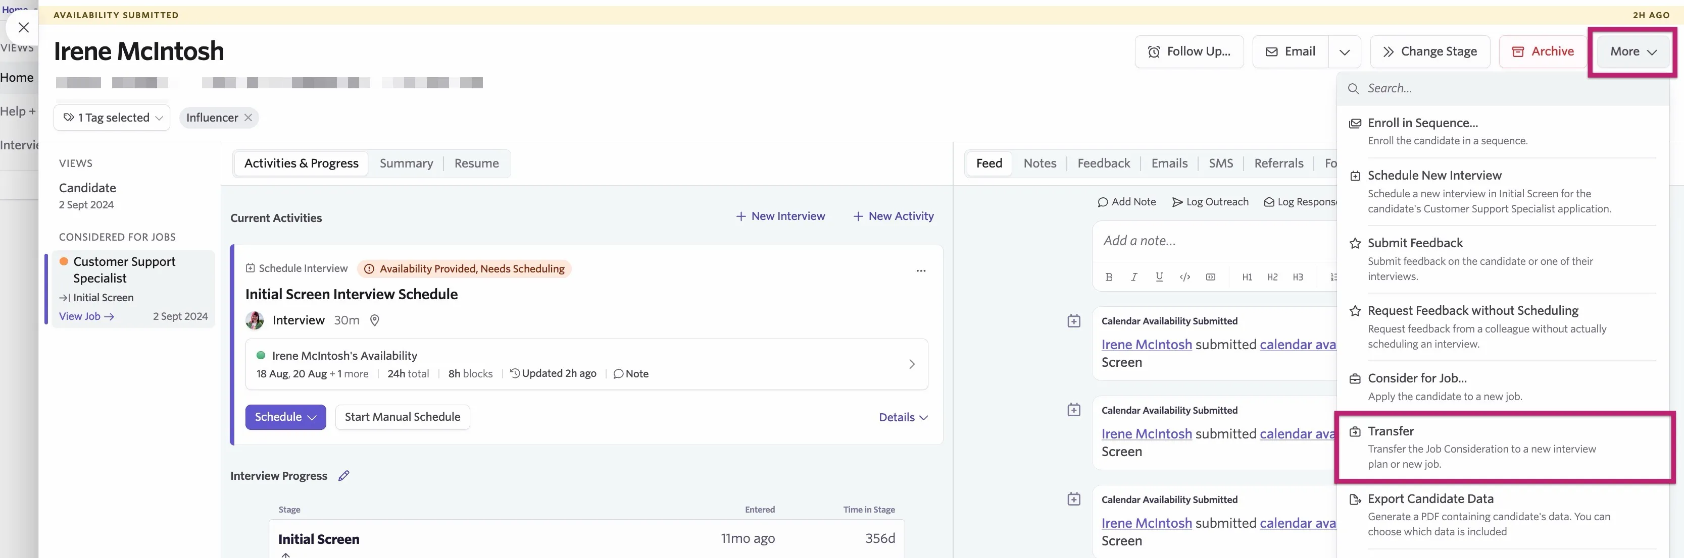Expand Irene McIntosh's Availability chevron
Viewport: 1684px width, 558px height.
pos(911,364)
